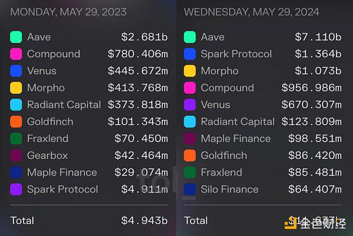Click the Gearbox entry label
The image size is (353, 236).
coord(48,155)
